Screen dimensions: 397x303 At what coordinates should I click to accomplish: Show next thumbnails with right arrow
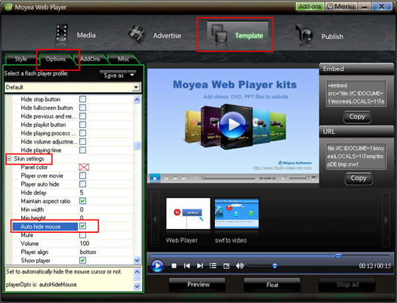coord(386,220)
